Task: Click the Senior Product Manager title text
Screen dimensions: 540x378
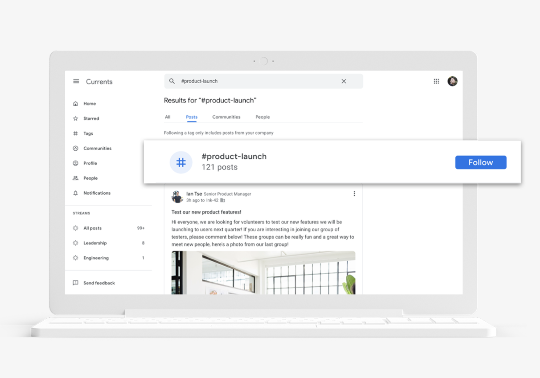Action: click(x=227, y=194)
